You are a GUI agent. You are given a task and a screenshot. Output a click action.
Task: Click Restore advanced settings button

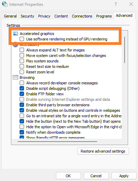click(103, 151)
